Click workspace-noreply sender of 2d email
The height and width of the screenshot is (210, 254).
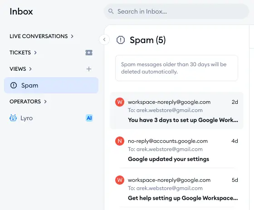[169, 102]
